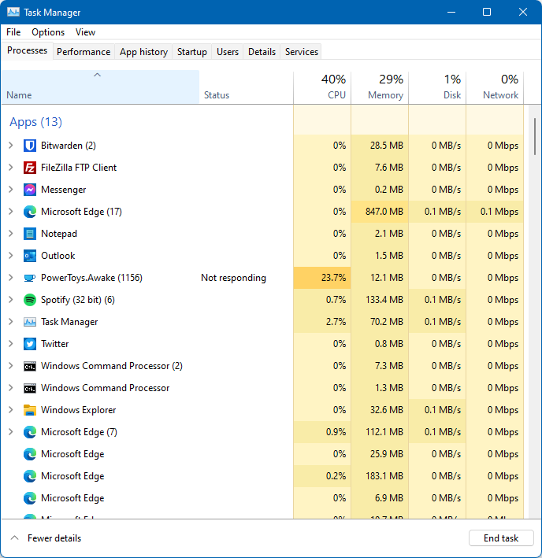Expand the Notepad process row
The height and width of the screenshot is (558, 542).
pyautogui.click(x=11, y=234)
